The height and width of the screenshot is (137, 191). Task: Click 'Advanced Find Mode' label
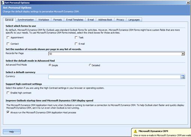(x=16, y=65)
